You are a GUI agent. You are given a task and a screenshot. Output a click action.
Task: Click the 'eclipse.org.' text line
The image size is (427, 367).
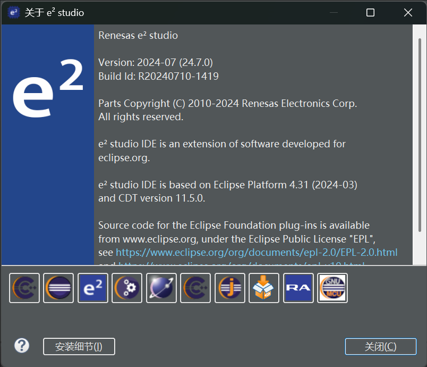[x=124, y=157]
